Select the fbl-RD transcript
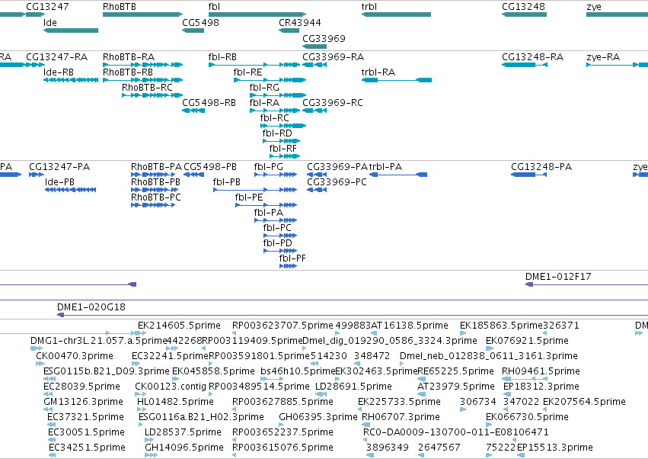The height and width of the screenshot is (459, 648). [x=282, y=141]
